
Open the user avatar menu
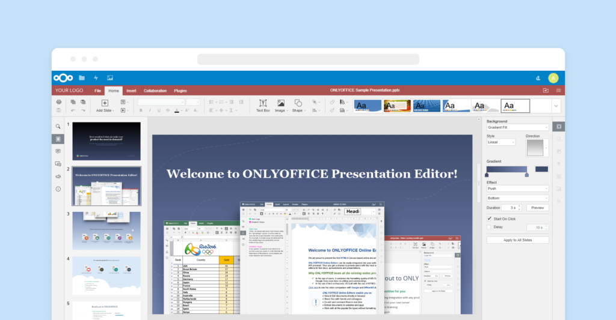coord(553,78)
